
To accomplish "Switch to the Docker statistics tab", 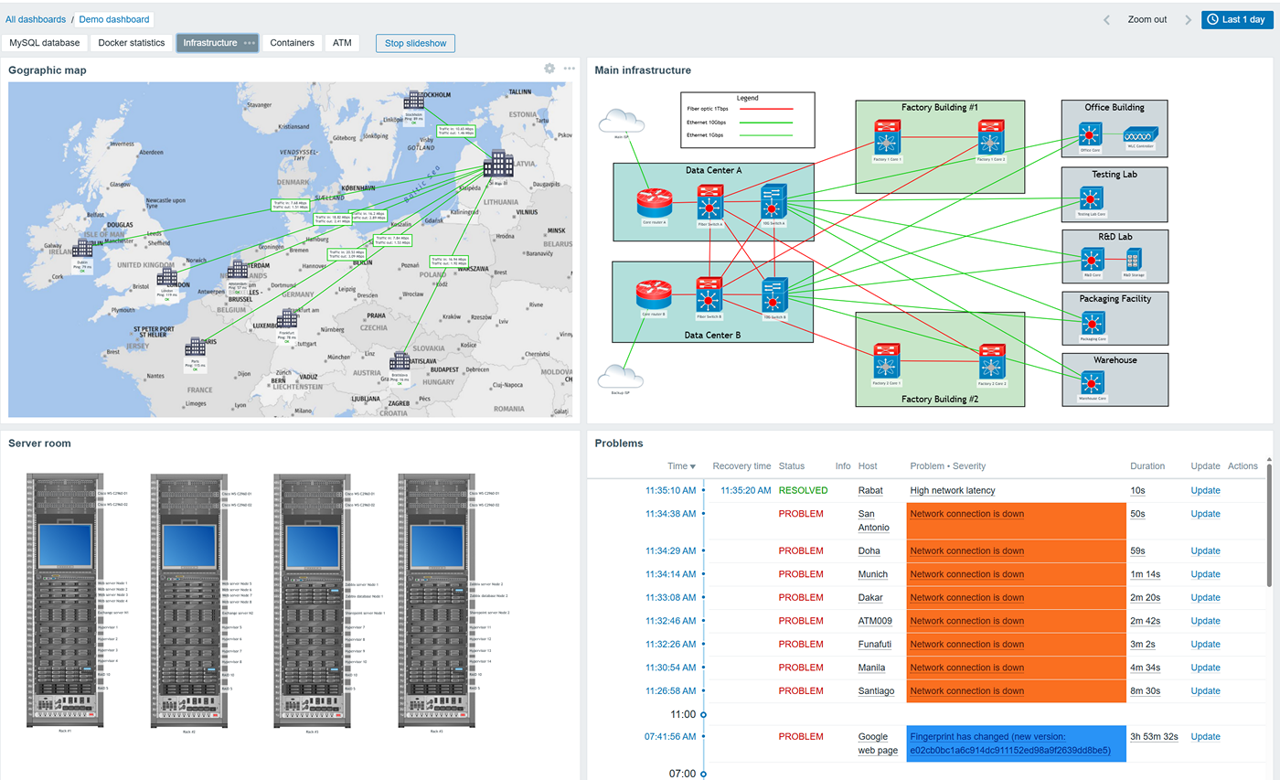I will click(132, 43).
